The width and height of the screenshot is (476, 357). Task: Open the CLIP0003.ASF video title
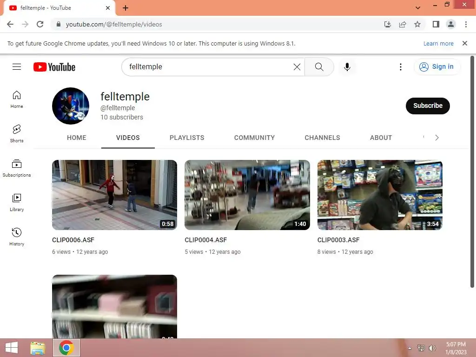338,240
